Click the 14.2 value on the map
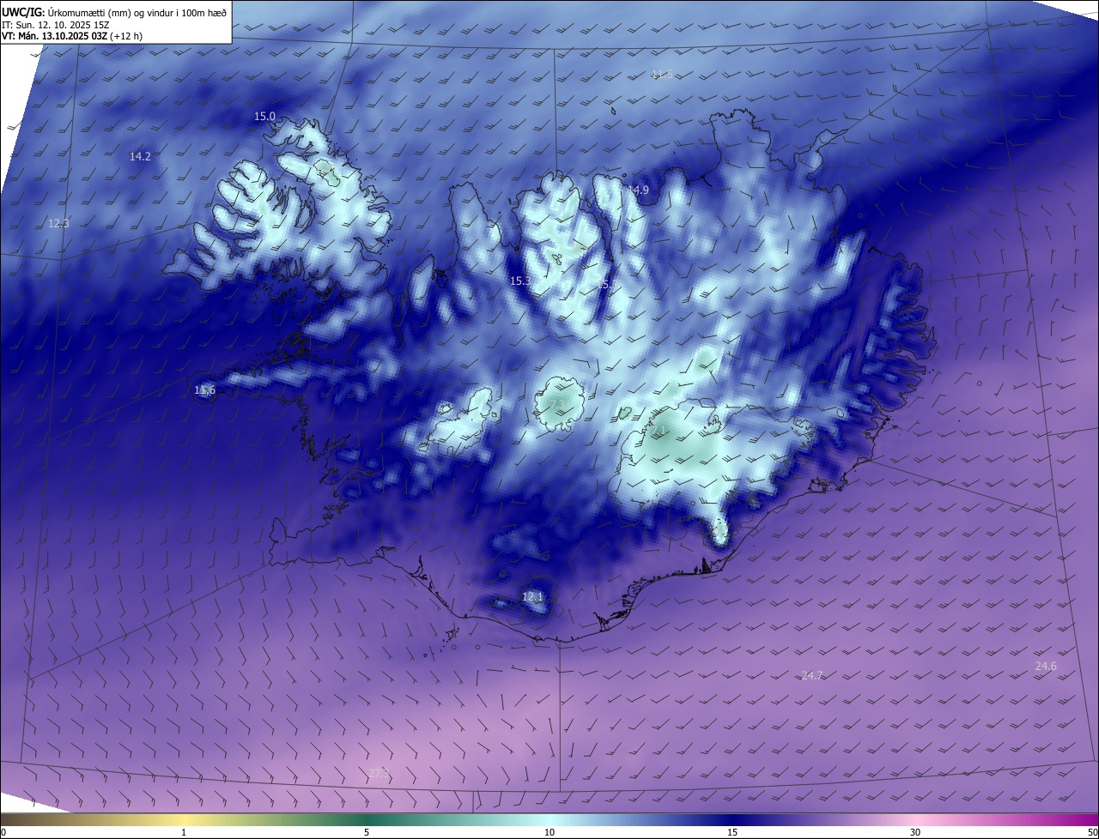The width and height of the screenshot is (1099, 839). click(140, 156)
